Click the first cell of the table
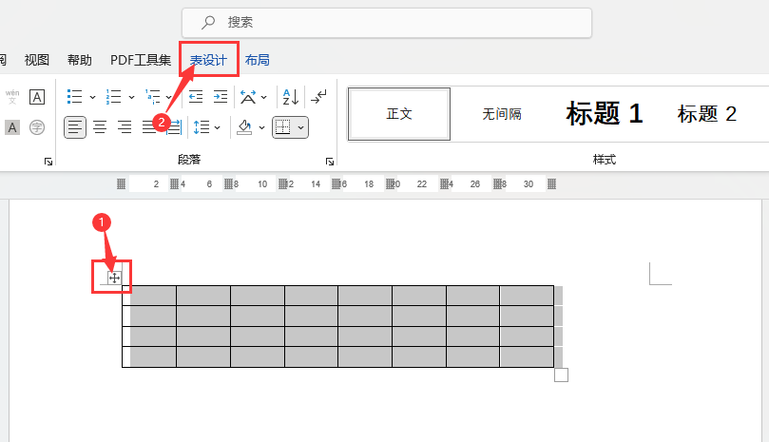 149,296
